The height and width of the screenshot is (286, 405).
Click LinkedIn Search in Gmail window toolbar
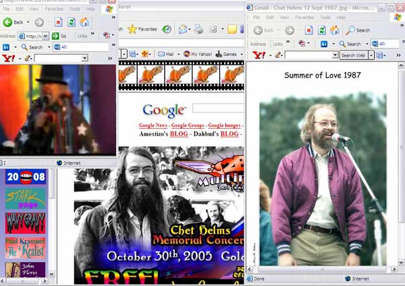(x=350, y=44)
